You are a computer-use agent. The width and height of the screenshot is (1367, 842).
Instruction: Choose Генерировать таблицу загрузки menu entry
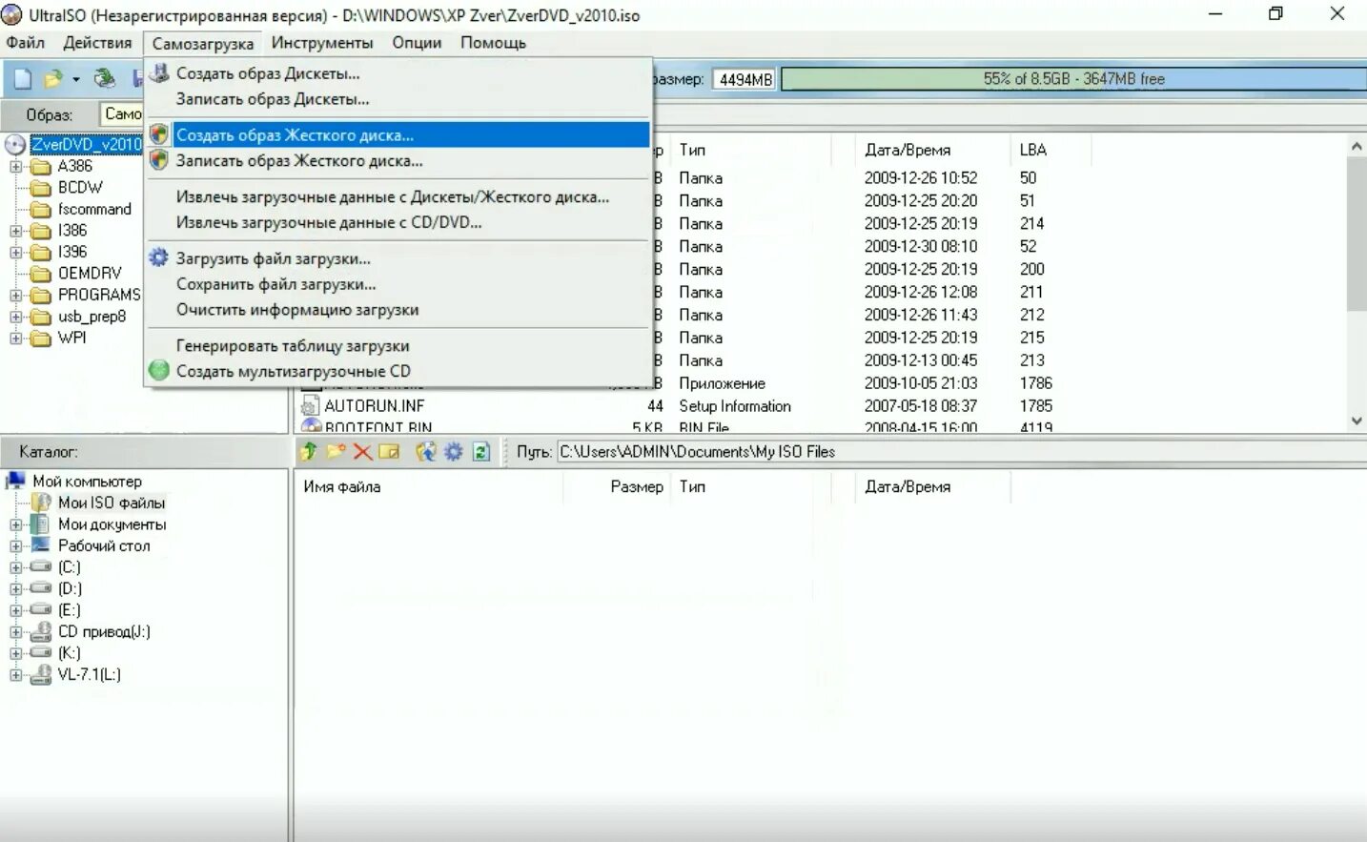(398, 346)
